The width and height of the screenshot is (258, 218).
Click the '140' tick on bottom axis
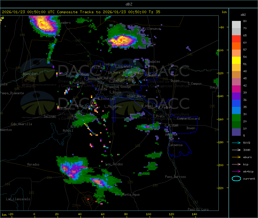[x=194, y=214]
